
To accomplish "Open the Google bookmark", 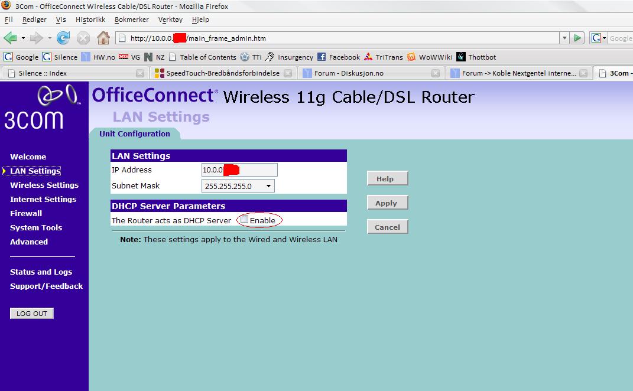I will pyautogui.click(x=21, y=57).
